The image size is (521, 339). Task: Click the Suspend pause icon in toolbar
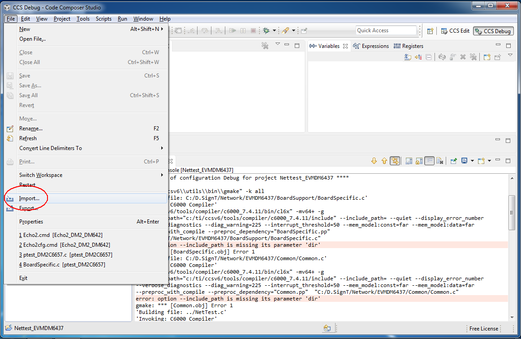[x=243, y=30]
